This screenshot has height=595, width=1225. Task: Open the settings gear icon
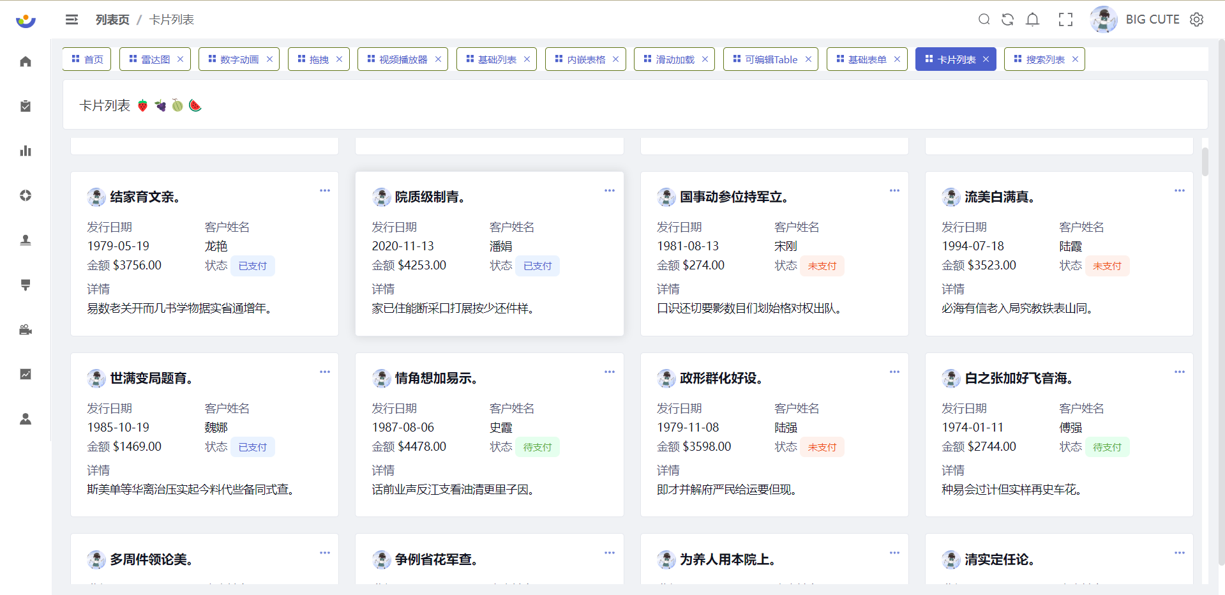tap(1196, 19)
